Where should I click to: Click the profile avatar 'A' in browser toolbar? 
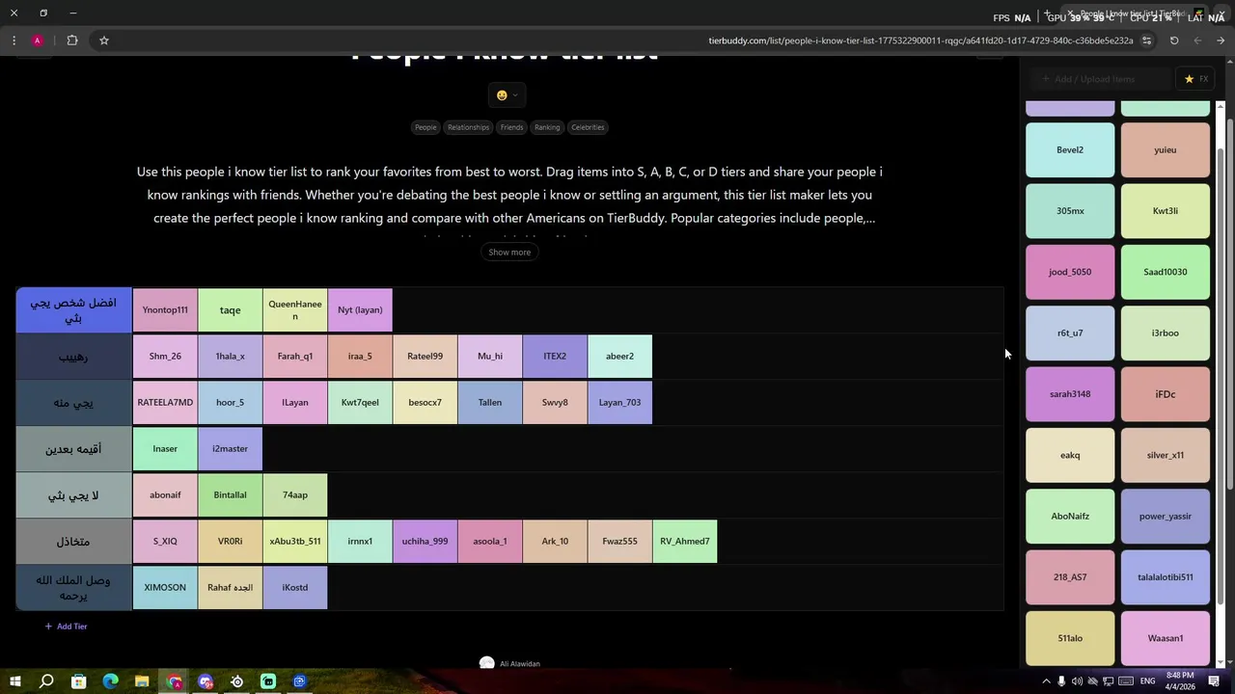click(37, 40)
